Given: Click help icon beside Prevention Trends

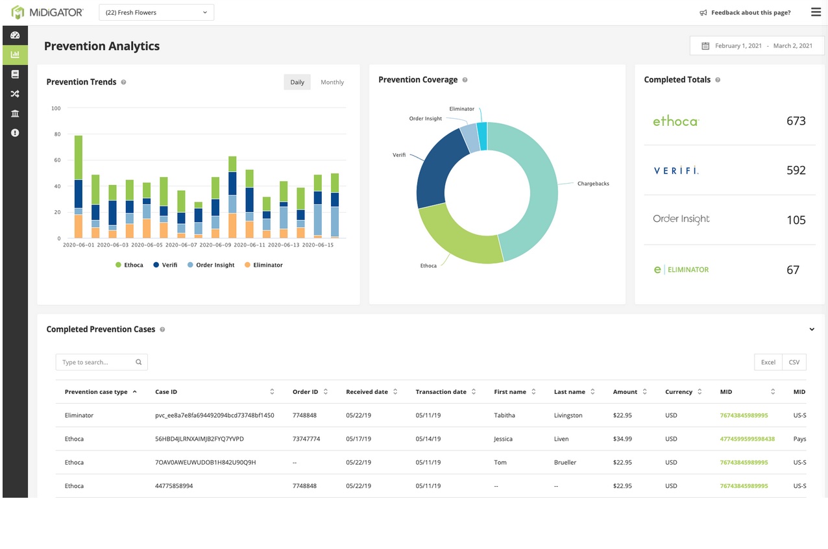Looking at the screenshot, I should tap(123, 82).
